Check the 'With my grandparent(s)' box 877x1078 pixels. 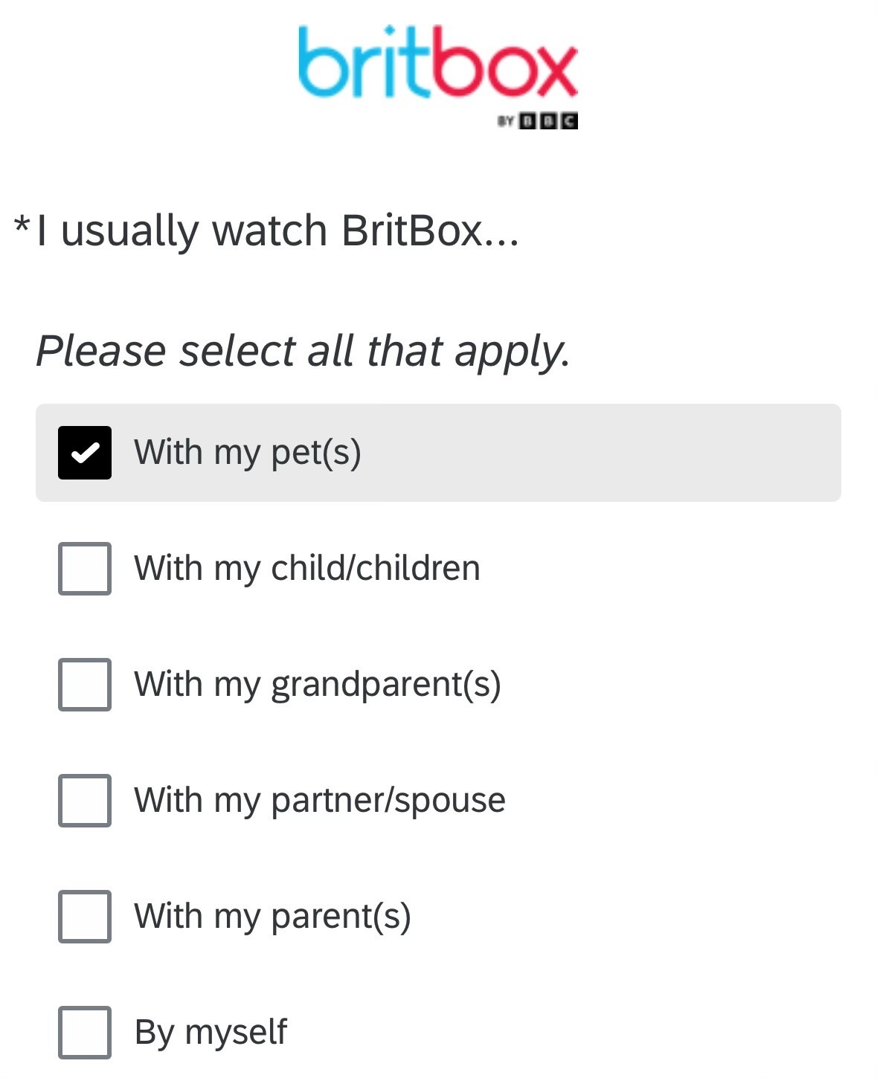[x=85, y=685]
